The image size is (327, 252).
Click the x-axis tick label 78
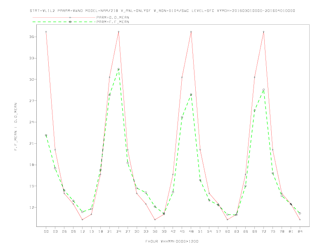282,231
